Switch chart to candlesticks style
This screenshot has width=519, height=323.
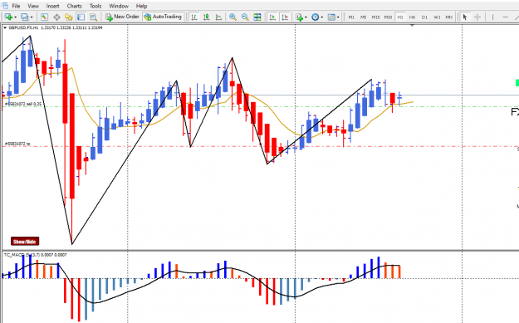pyautogui.click(x=207, y=17)
